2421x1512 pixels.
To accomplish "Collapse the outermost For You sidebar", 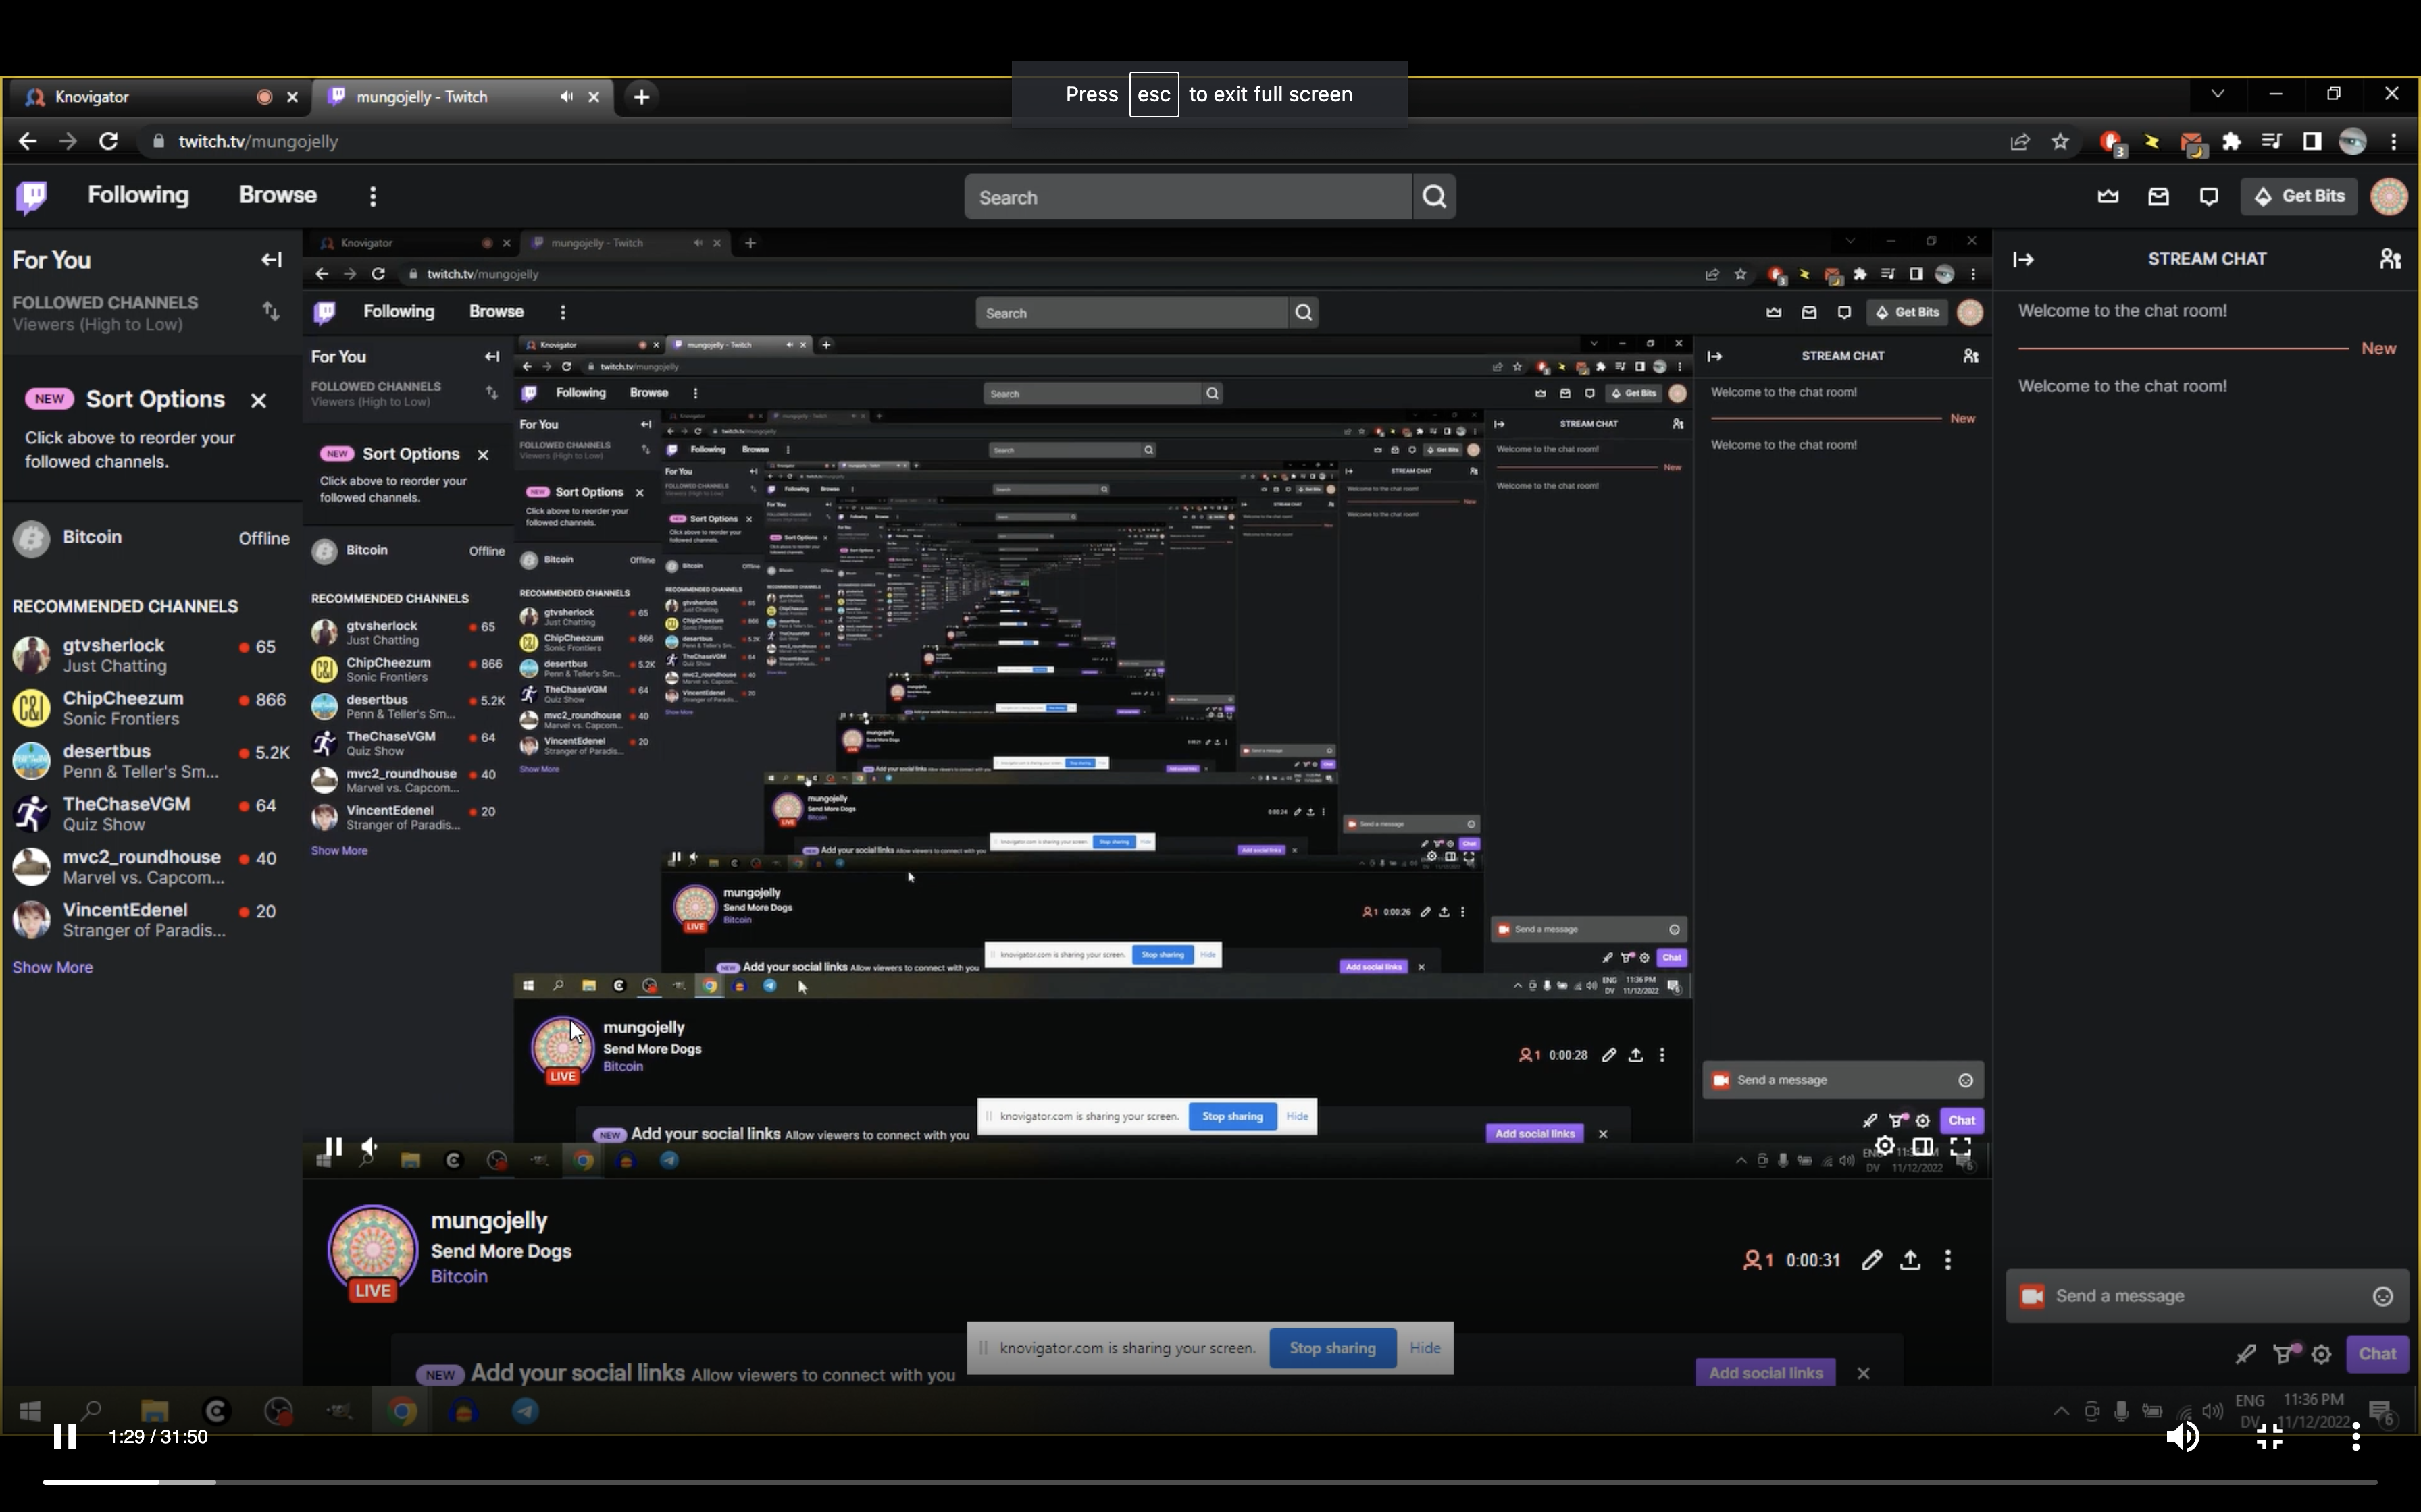I will click(271, 260).
